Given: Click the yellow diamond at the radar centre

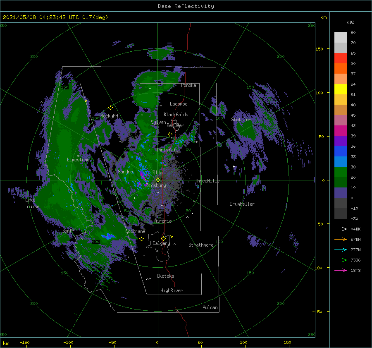Looking at the screenshot, I should point(158,180).
